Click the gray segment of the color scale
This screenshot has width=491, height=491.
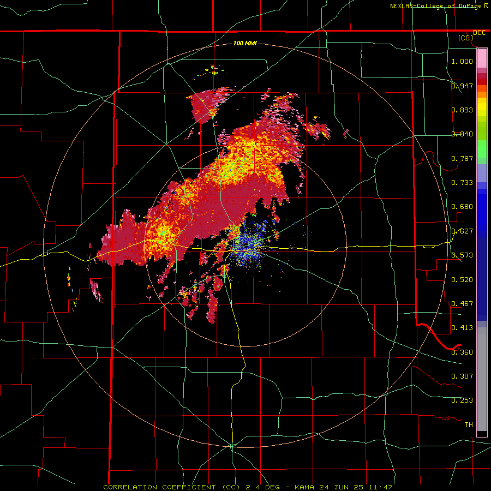(482, 379)
